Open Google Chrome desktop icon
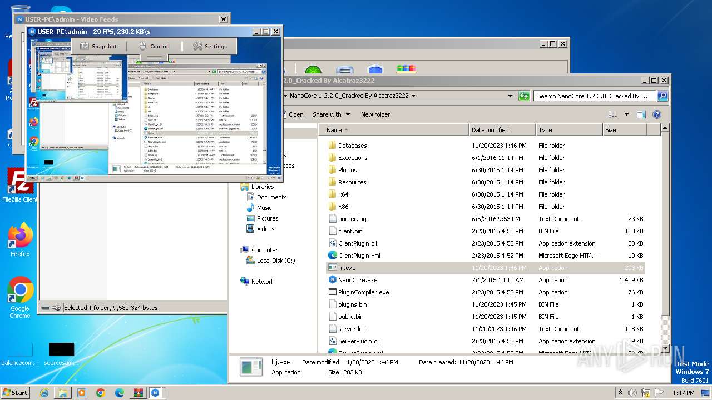 point(20,297)
